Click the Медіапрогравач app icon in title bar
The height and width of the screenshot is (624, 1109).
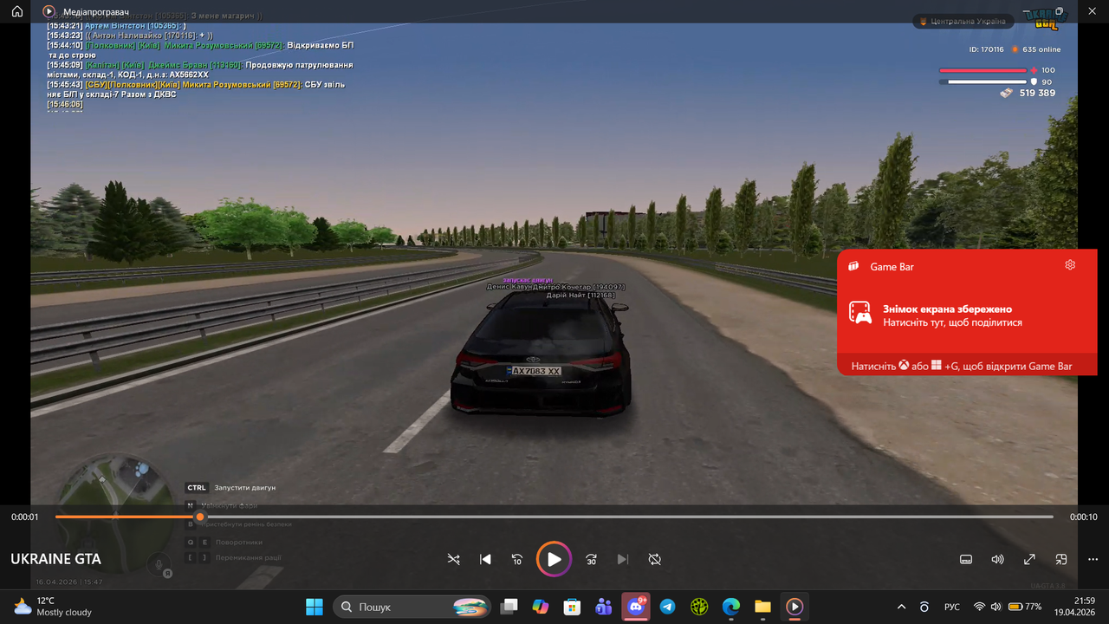49,12
